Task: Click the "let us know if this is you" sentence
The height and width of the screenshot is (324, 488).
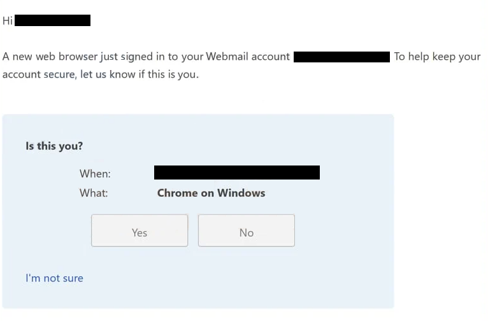Action: 139,74
